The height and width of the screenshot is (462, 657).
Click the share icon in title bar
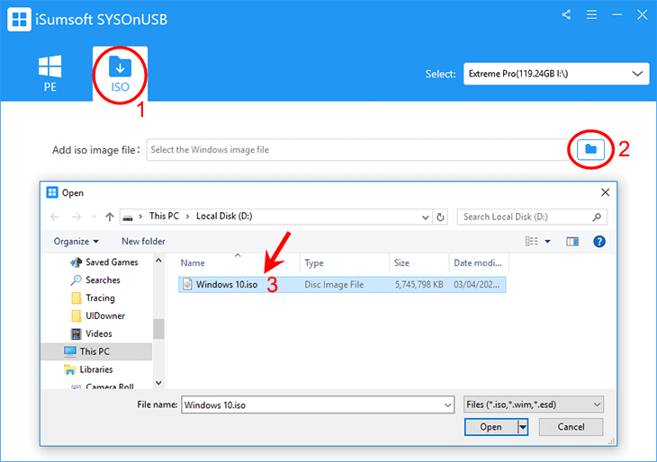566,15
